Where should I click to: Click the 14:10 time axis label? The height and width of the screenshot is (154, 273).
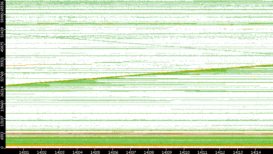pos(185,152)
